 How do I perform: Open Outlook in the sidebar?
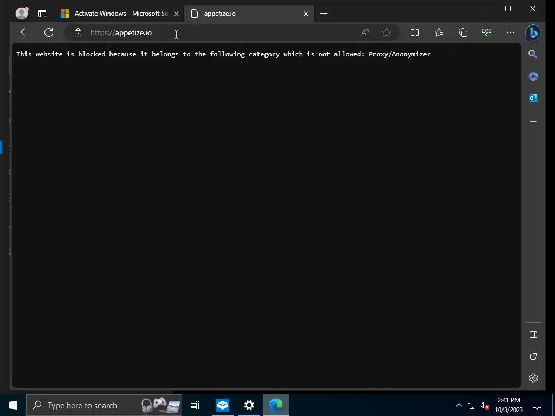[533, 98]
